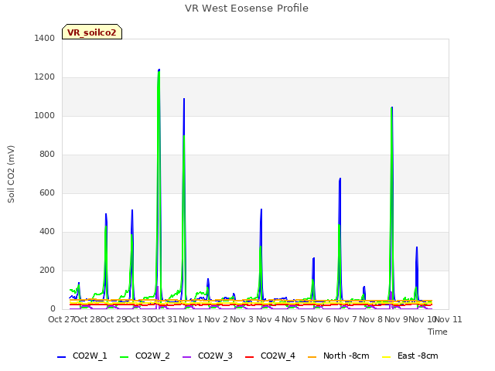Viewport: 495px width, 371px height.
Task: Click the Oct 27 x-axis tick label
Action: [x=61, y=319]
